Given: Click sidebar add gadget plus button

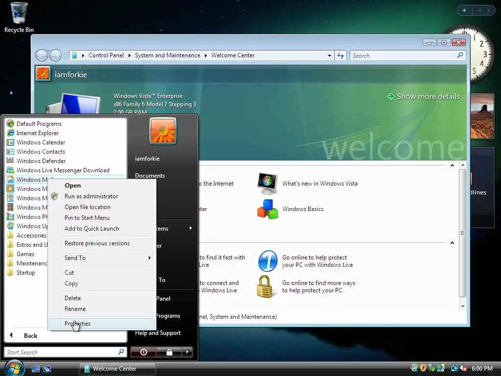Looking at the screenshot, I should click(464, 10).
